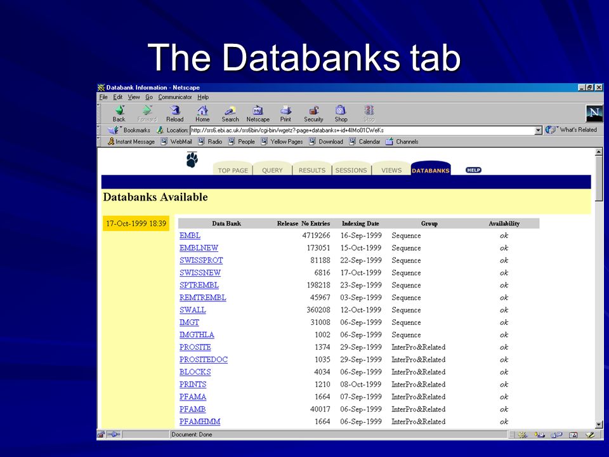Click the EMBL entries count 4719266
Viewport: 609px width, 457px height.
(316, 235)
